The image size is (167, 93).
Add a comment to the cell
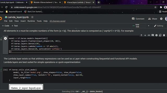153,35
